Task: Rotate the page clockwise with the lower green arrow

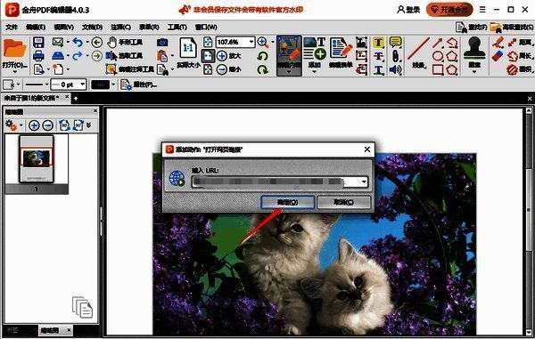Action: pyautogui.click(x=262, y=69)
